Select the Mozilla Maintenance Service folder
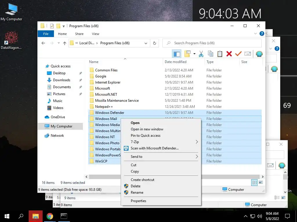The image size is (297, 222). tap(117, 101)
